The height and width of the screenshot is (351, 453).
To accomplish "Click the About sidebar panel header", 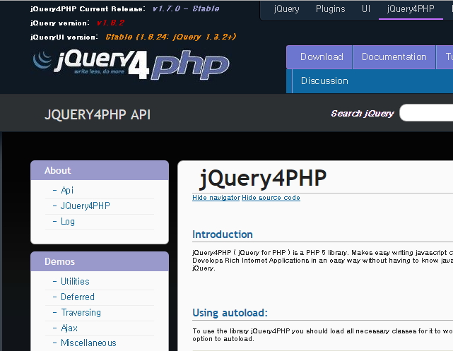I will 100,170.
